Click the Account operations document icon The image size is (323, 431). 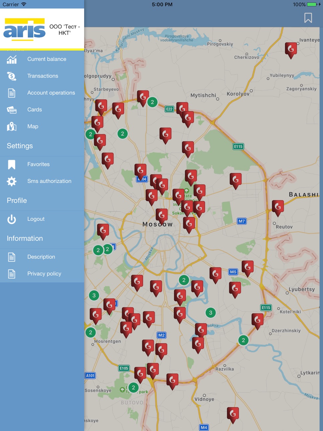pos(12,93)
